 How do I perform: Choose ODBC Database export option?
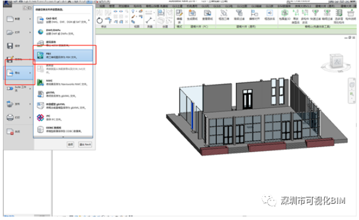63,130
